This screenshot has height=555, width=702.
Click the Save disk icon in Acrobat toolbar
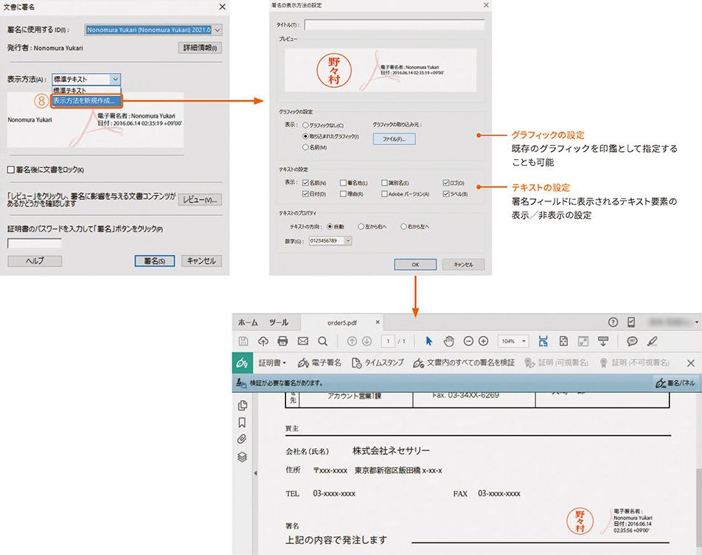(x=243, y=341)
